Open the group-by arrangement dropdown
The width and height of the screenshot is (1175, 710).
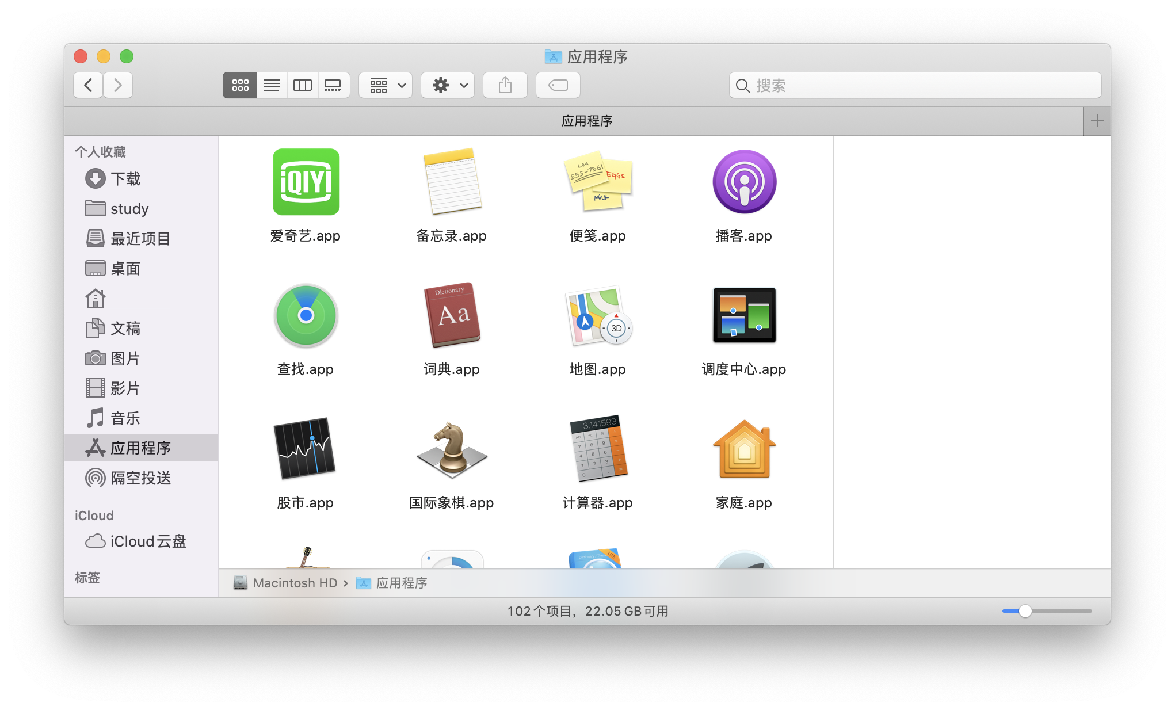click(x=386, y=86)
